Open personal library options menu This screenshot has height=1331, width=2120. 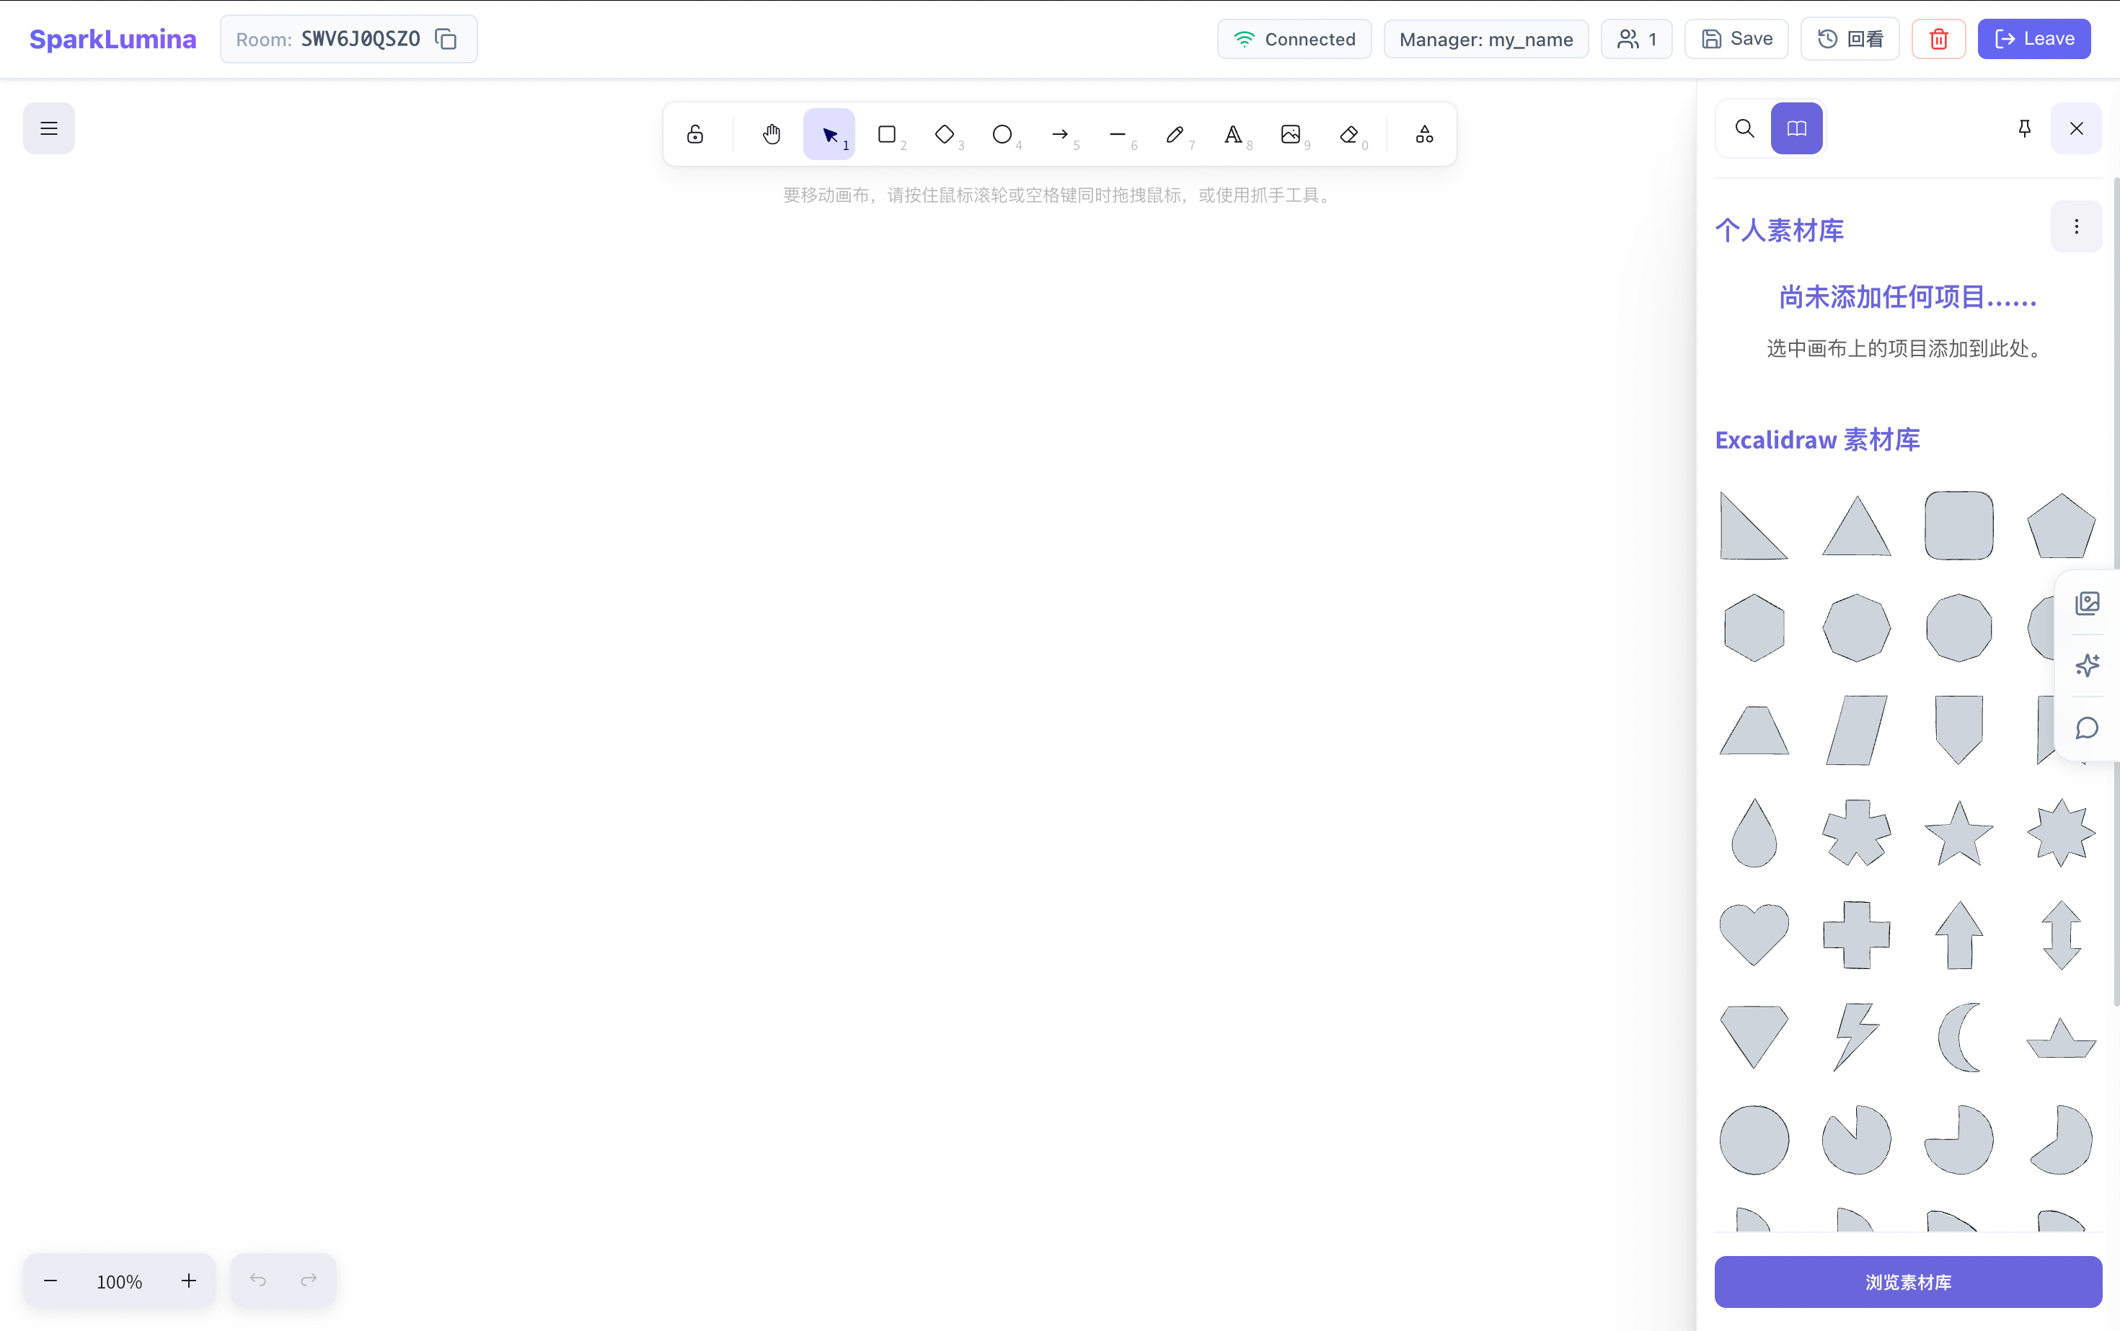(x=2076, y=227)
